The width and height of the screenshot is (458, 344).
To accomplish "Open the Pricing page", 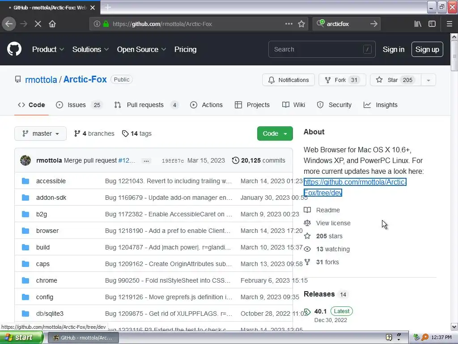I will 185,49.
